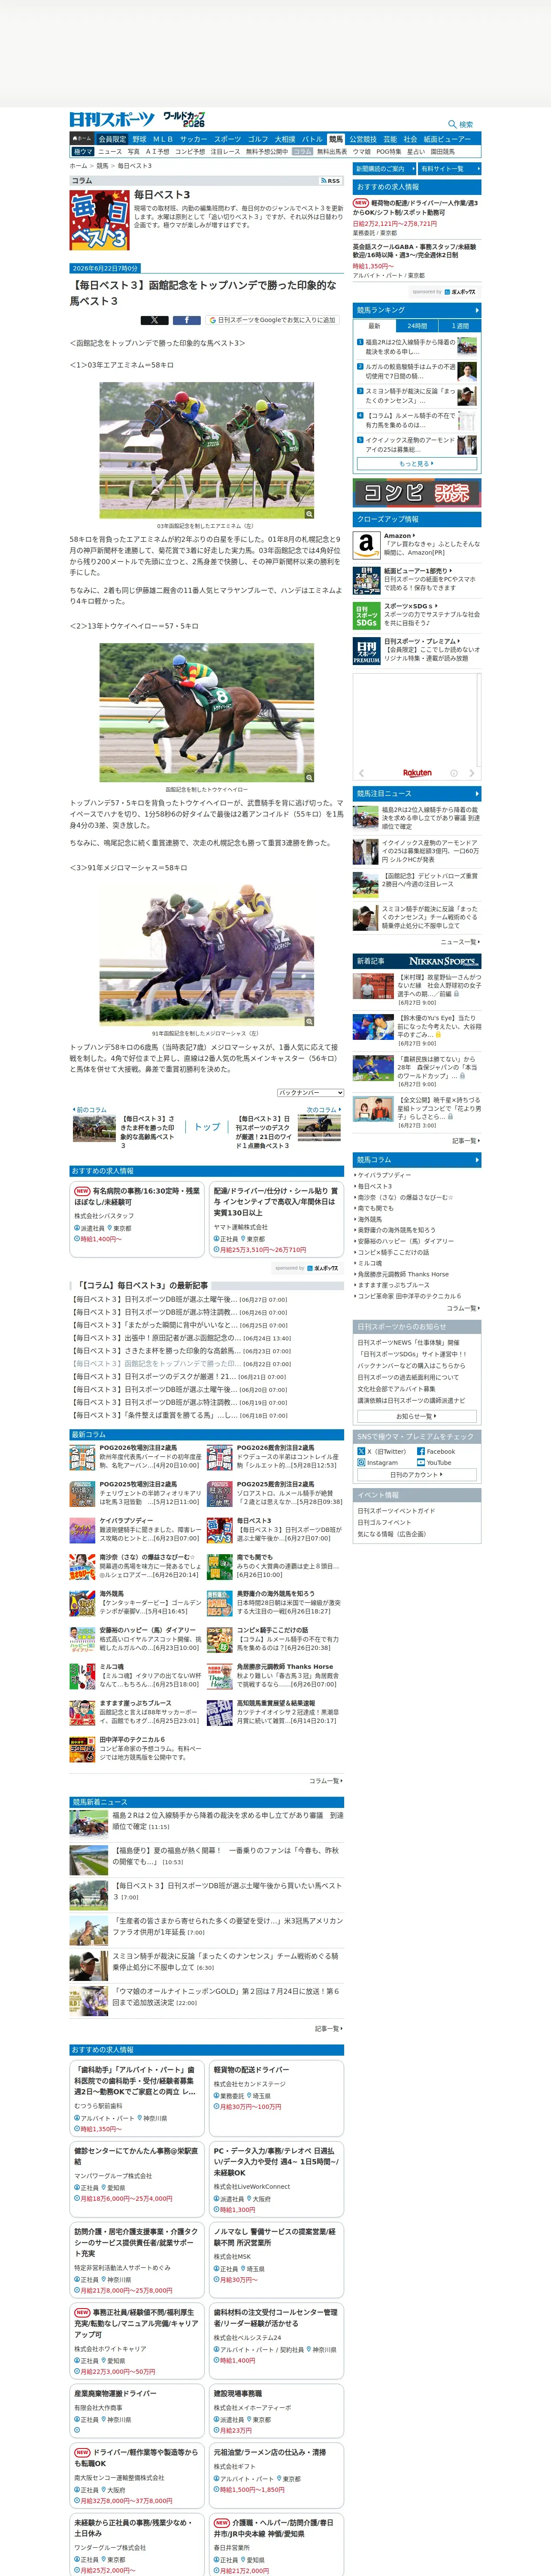Go to the 前のコラム link
Screen dimensions: 551x2576
pyautogui.click(x=91, y=1109)
